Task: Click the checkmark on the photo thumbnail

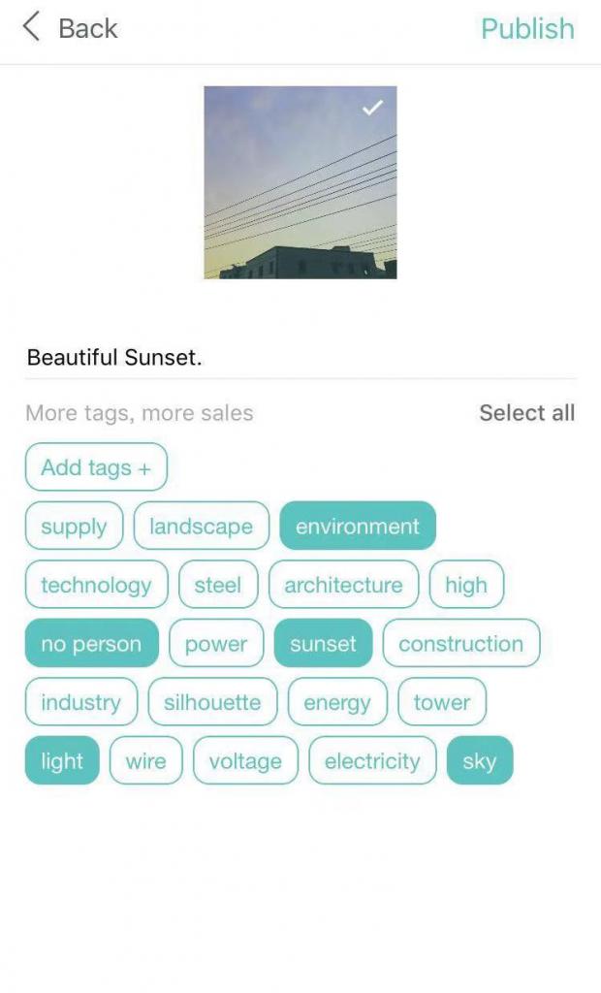Action: click(x=373, y=108)
